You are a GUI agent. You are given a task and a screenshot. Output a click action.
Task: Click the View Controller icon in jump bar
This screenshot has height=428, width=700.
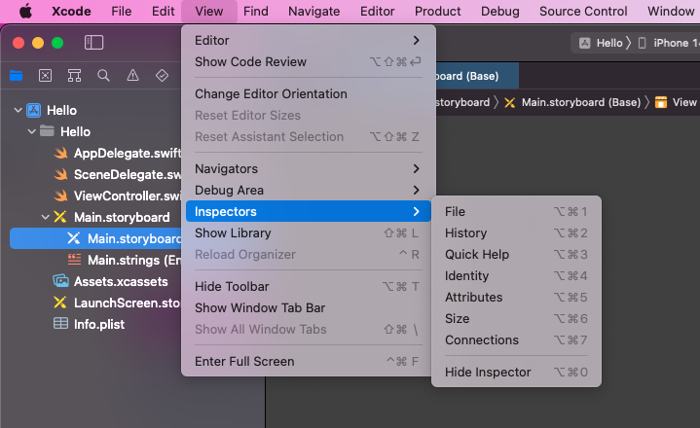(x=661, y=102)
